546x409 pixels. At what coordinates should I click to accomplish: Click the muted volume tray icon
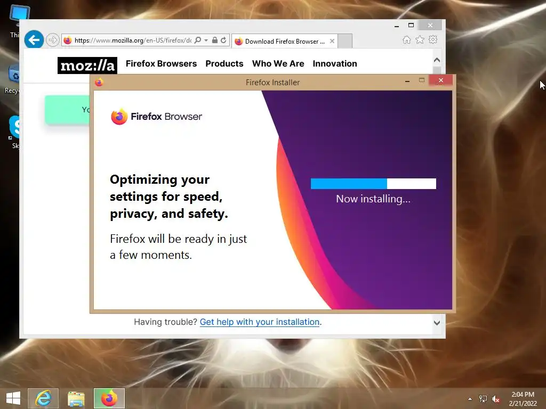pyautogui.click(x=495, y=399)
